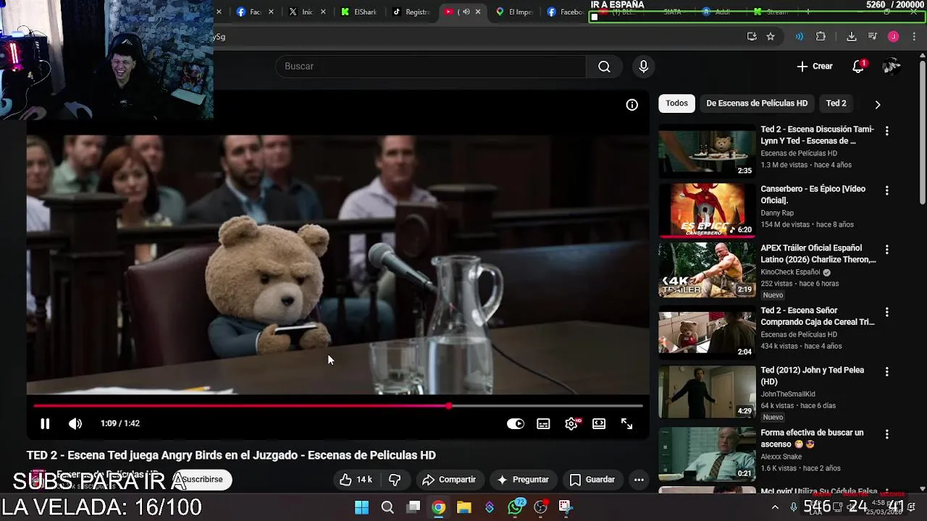The width and height of the screenshot is (927, 521).
Task: Click the video progress bar
Action: (338, 406)
